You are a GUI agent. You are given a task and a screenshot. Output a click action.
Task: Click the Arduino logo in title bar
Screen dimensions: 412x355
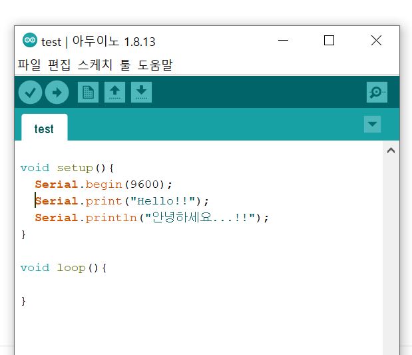30,40
